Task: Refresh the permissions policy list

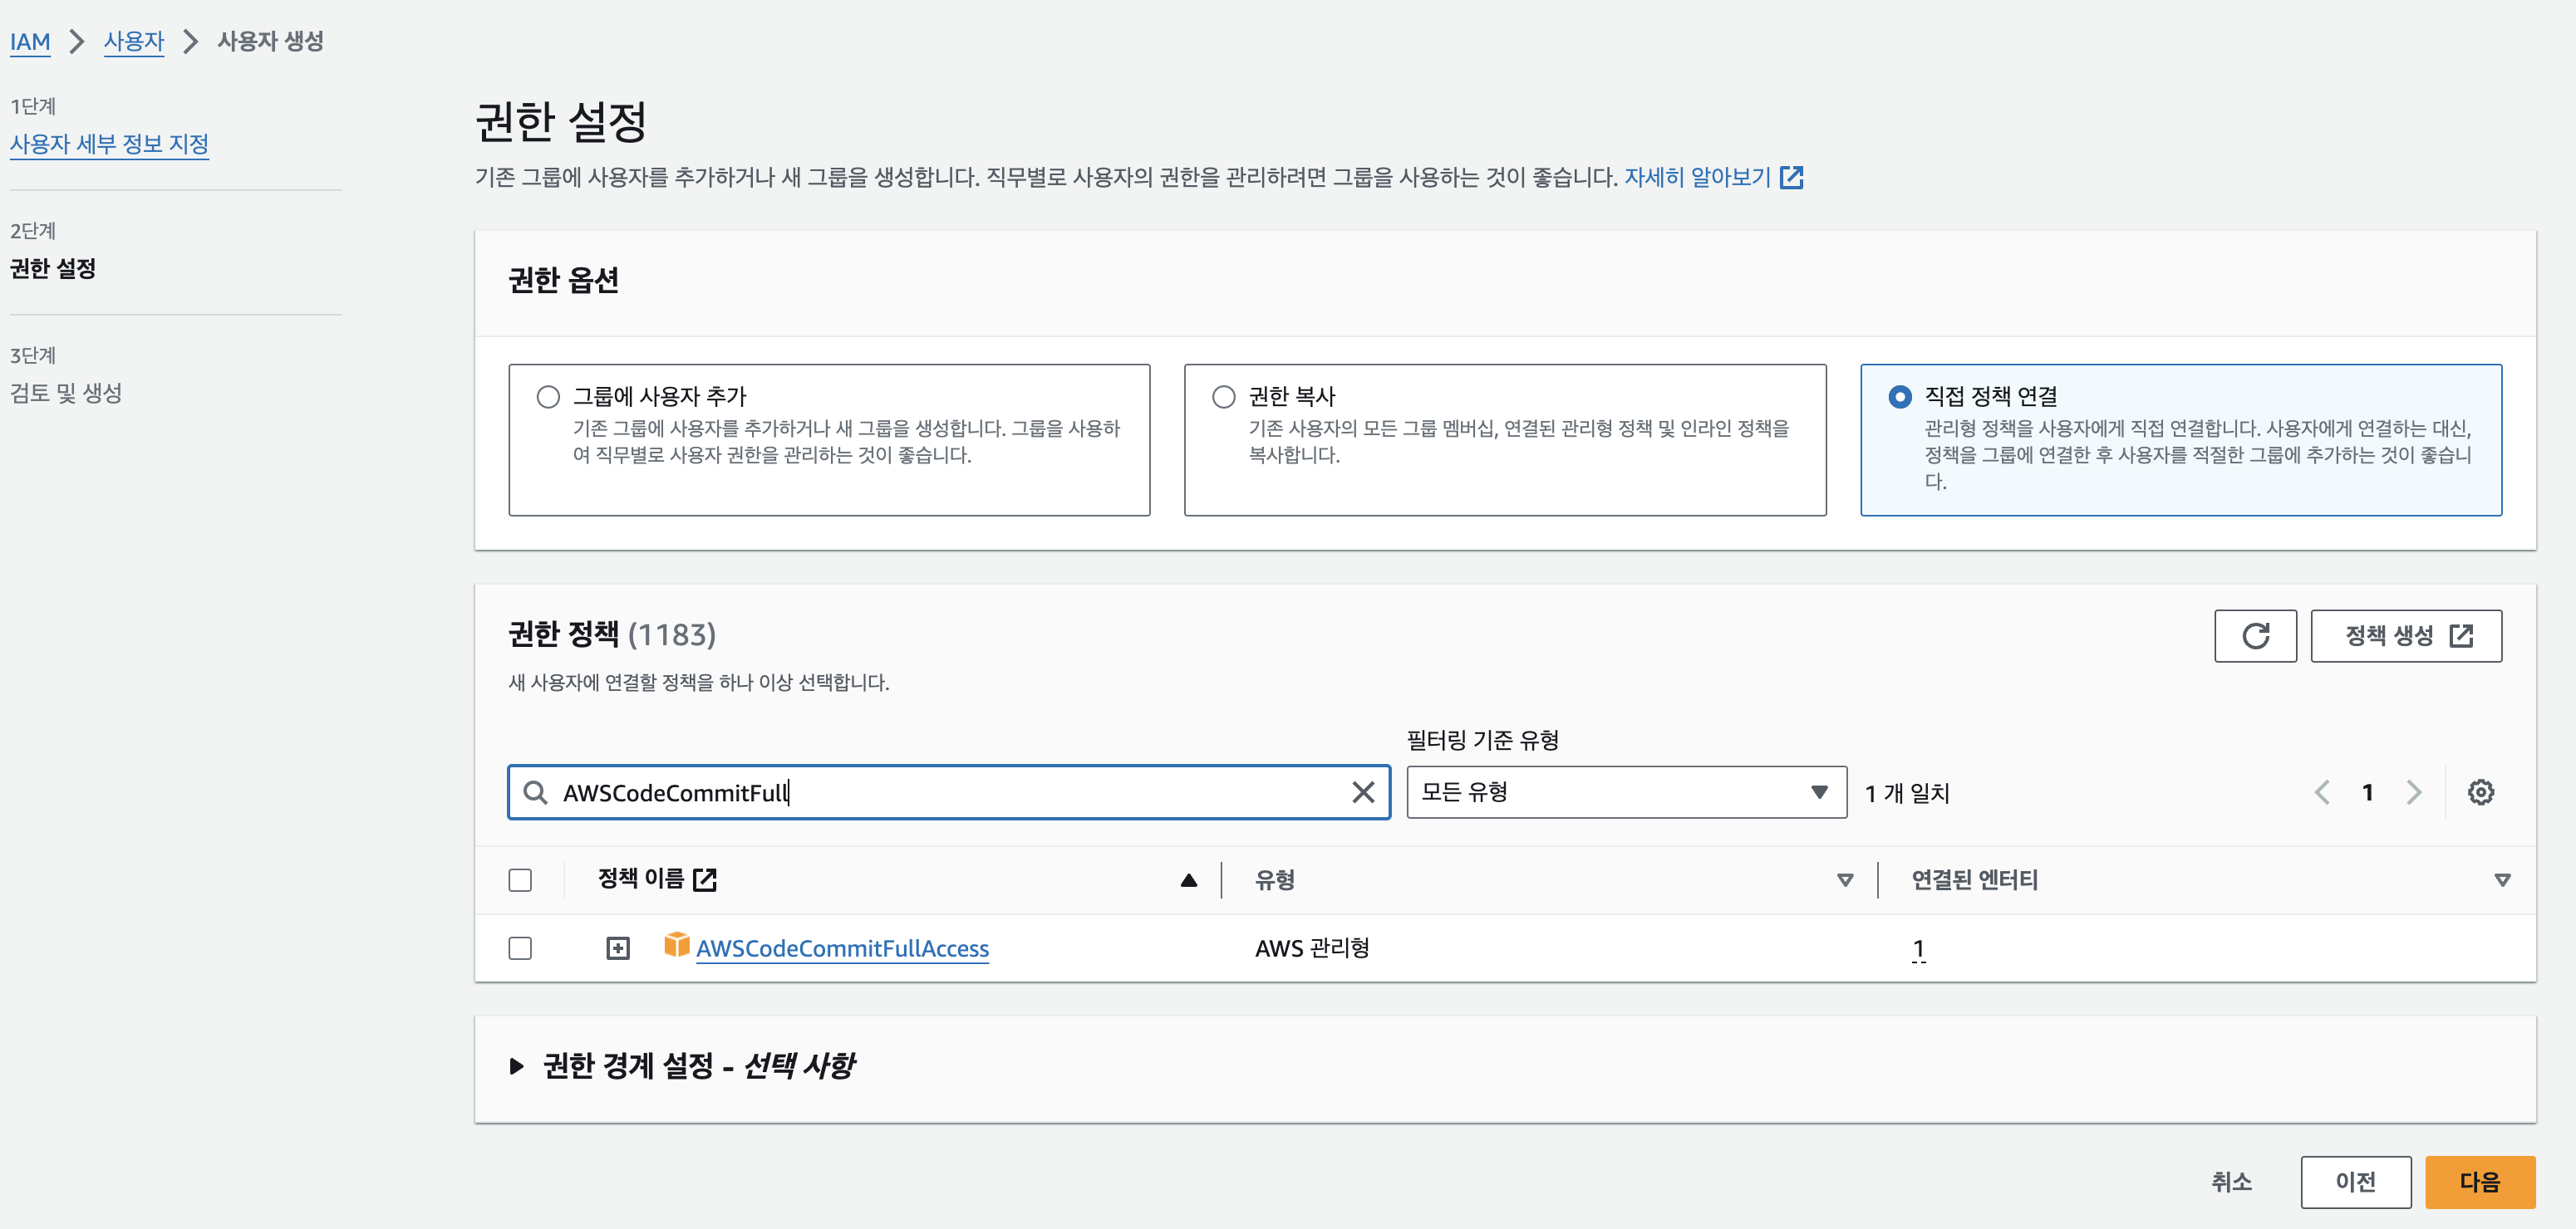Action: (x=2255, y=635)
